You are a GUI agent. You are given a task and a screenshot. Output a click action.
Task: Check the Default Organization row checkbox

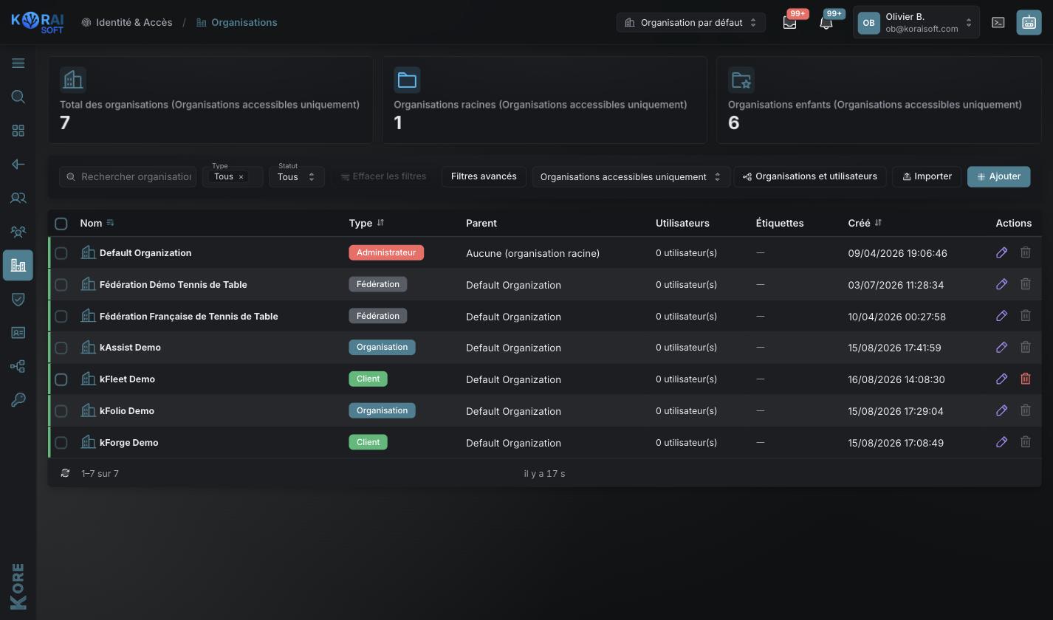pos(61,253)
